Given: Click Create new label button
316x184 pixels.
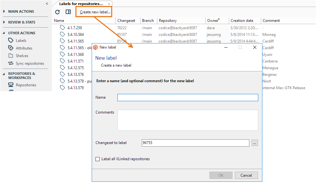Looking at the screenshot, I should 95,12.
